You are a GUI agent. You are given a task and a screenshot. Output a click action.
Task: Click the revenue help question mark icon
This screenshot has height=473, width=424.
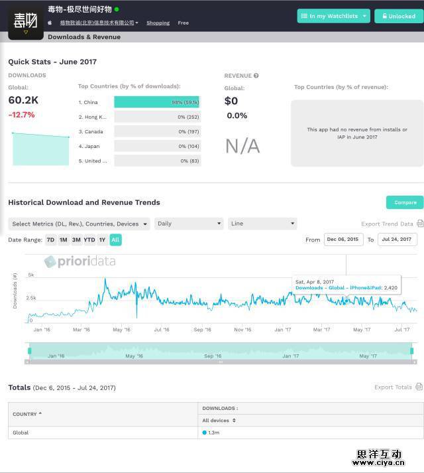[x=256, y=76]
